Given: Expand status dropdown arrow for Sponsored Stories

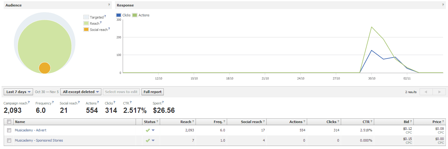Looking at the screenshot, I should 153,141.
